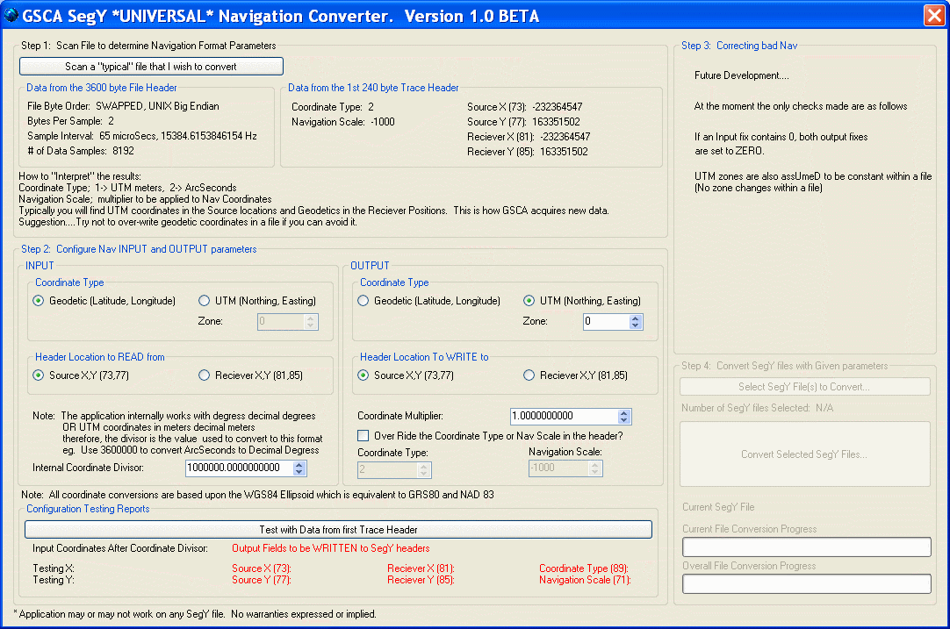This screenshot has height=629, width=950.
Task: Click the Sample Interval 65 microSecs line
Action: pyautogui.click(x=141, y=136)
